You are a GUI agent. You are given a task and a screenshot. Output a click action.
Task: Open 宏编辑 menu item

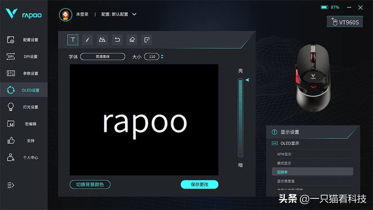31,124
